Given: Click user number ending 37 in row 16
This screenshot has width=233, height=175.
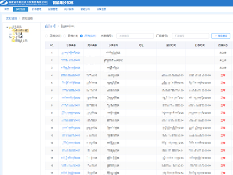Looking at the screenshot, I should pos(92,166).
